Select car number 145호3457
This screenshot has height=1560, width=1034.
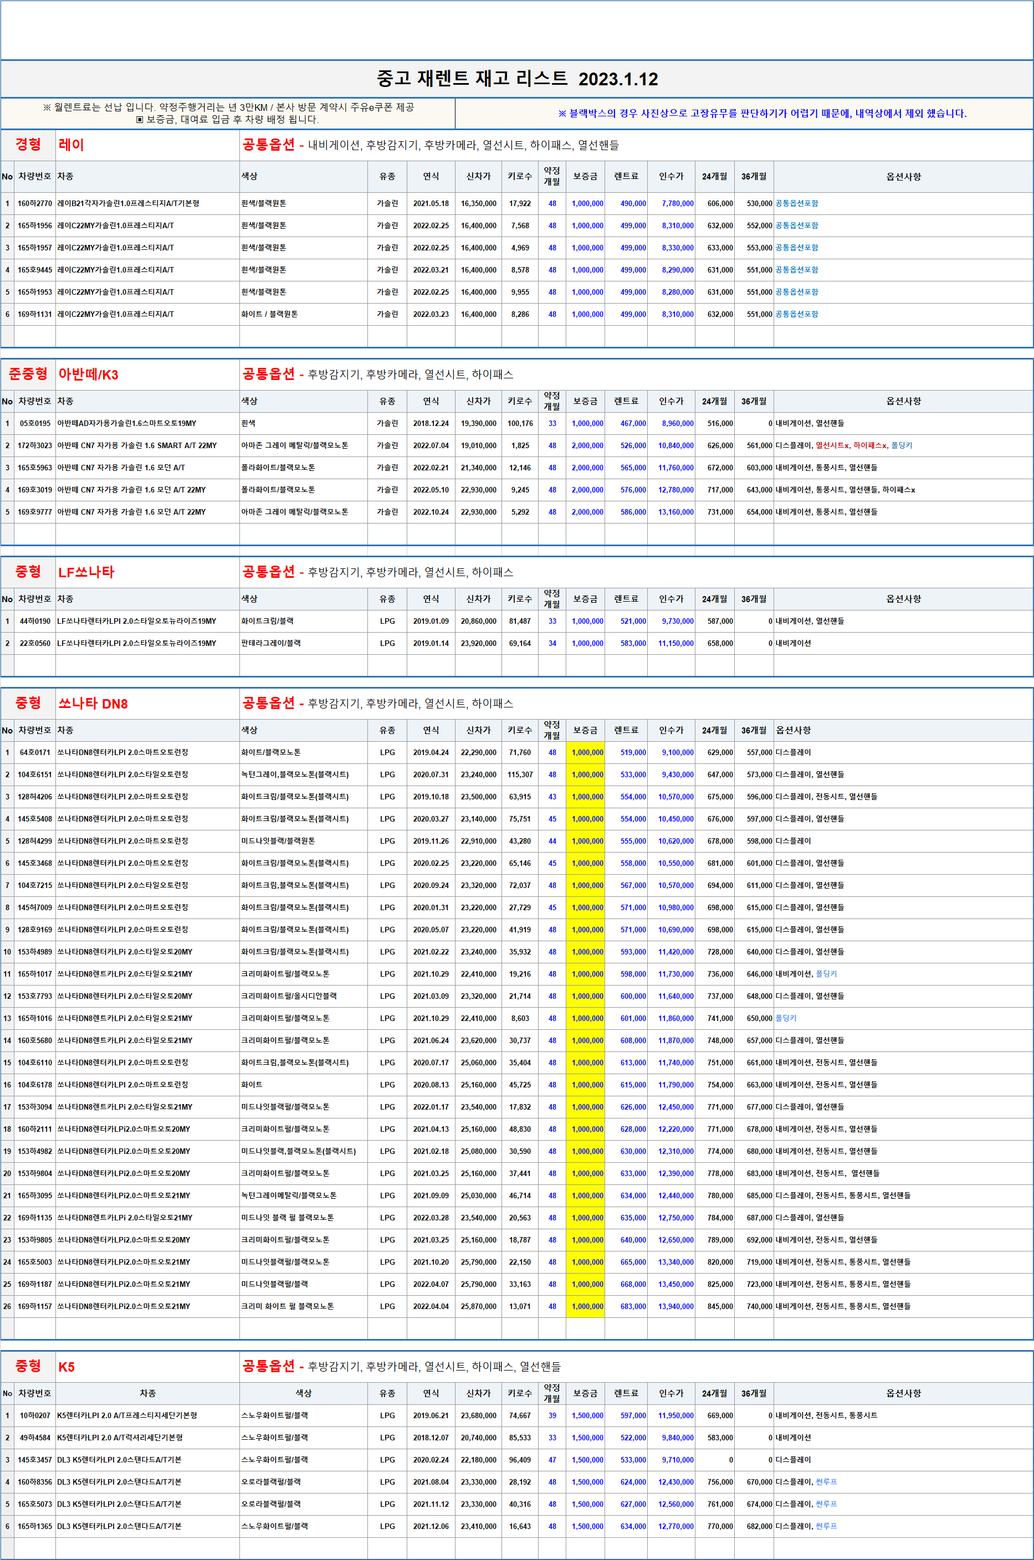pyautogui.click(x=35, y=1460)
